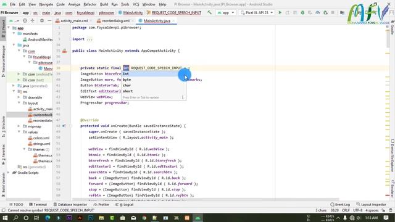Toggle Build Variants side tab

click(3, 184)
